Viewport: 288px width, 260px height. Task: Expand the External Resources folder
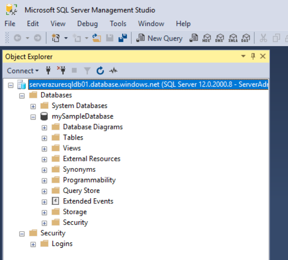click(44, 159)
